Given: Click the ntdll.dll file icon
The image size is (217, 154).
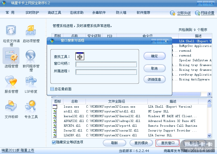Looking at the screenshot, I should (x=55, y=111).
